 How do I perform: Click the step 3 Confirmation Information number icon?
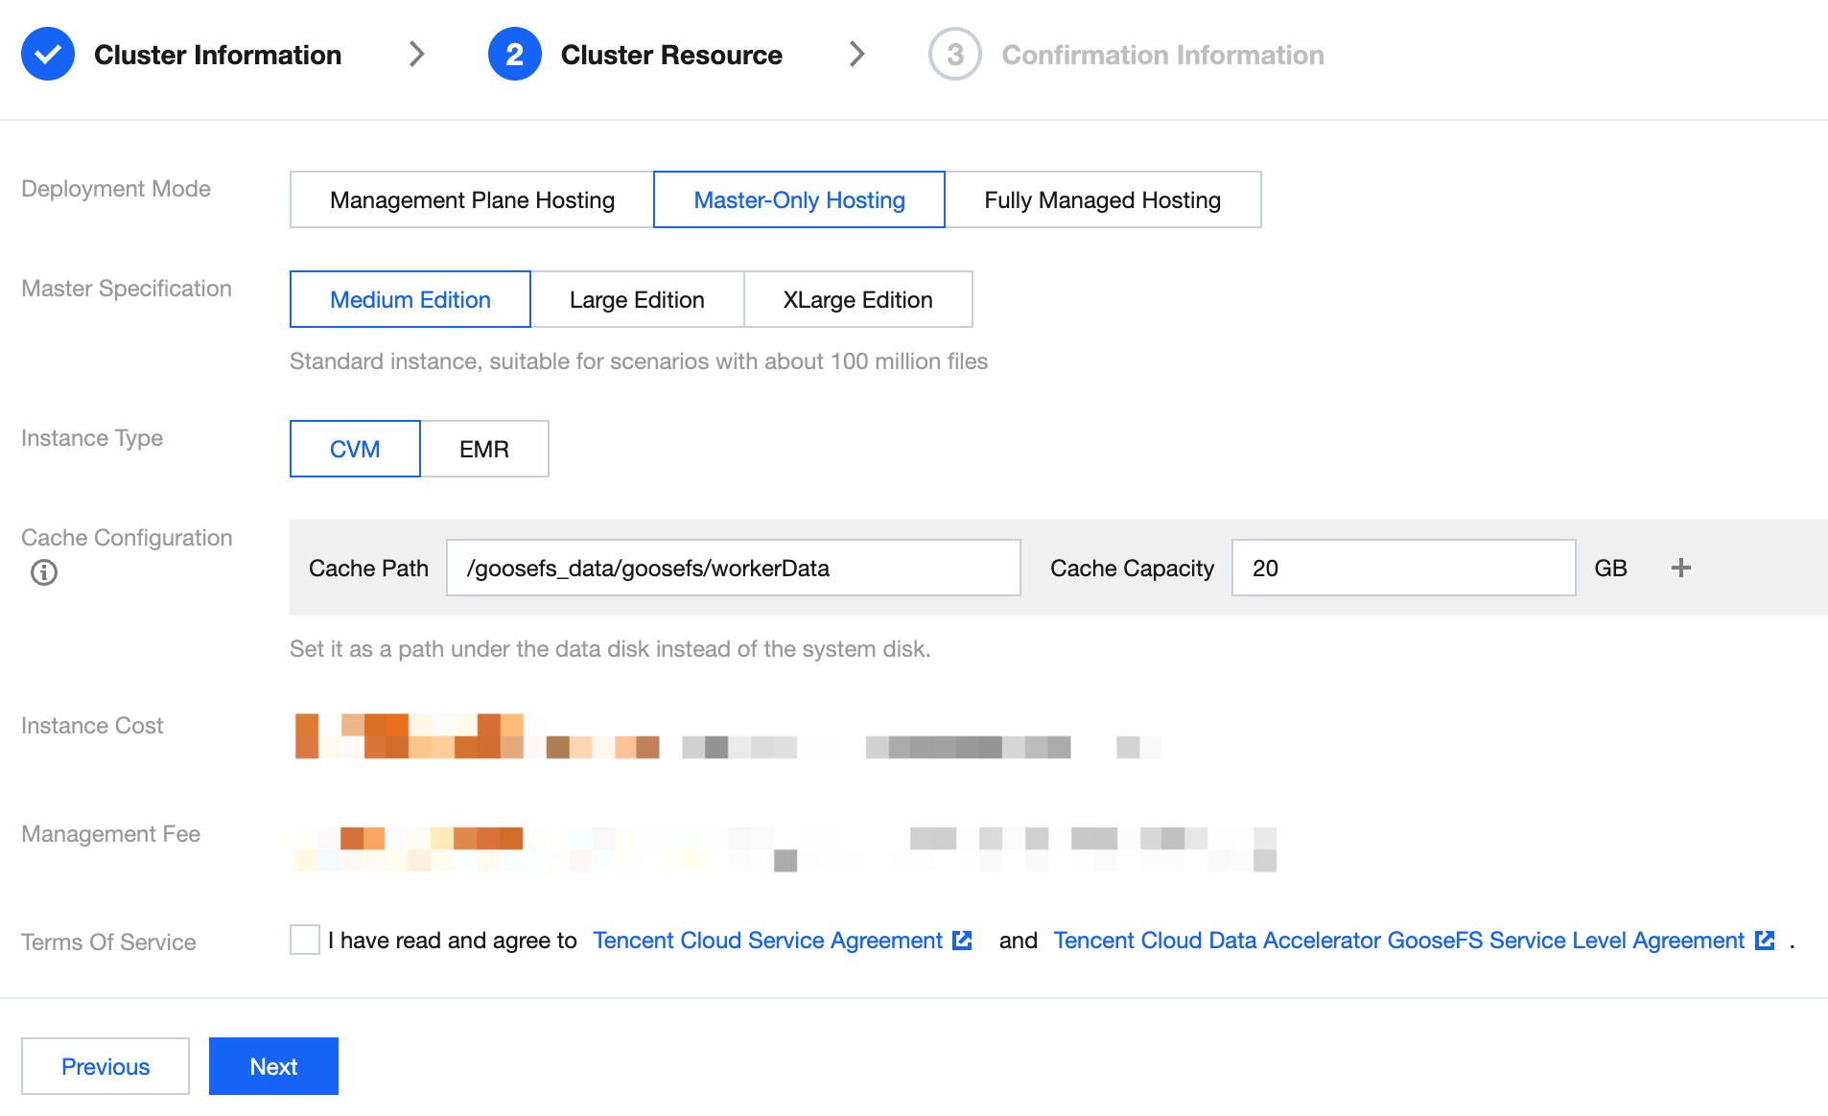[955, 55]
